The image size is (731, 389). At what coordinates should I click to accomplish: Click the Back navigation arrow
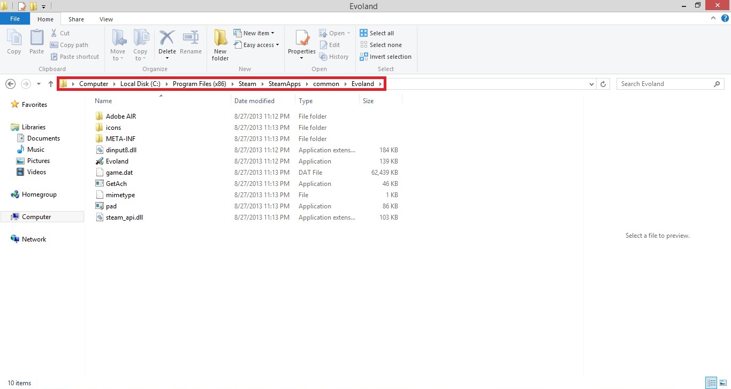click(10, 84)
